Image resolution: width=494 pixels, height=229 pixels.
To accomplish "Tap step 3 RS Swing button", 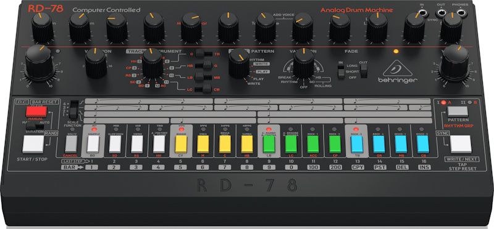I will [x=137, y=144].
